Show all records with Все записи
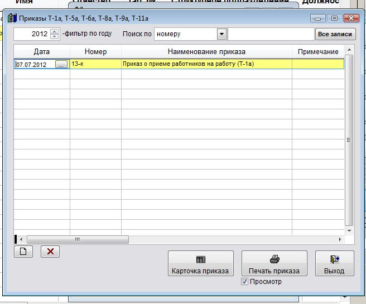Image resolution: width=366 pixels, height=304 pixels. [335, 34]
